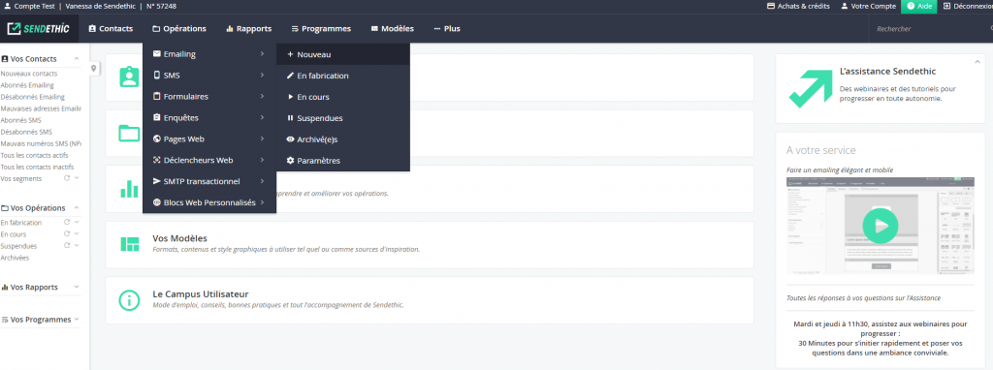Viewport: 993px width, 370px height.
Task: Click the pause icon beside Suspendues
Action: (290, 118)
